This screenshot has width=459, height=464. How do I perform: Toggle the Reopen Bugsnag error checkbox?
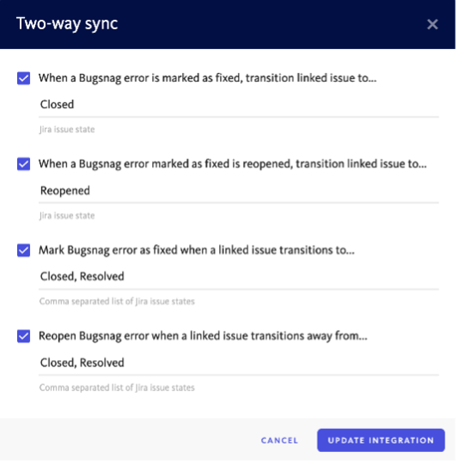point(23,337)
